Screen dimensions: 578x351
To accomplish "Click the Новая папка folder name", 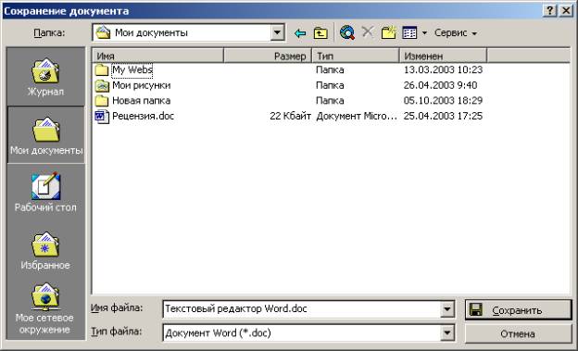I will [x=141, y=101].
